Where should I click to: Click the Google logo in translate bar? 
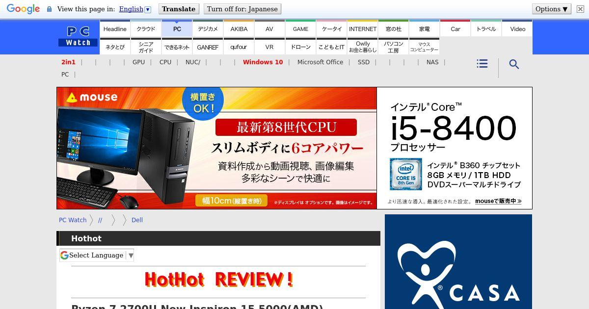tap(23, 9)
